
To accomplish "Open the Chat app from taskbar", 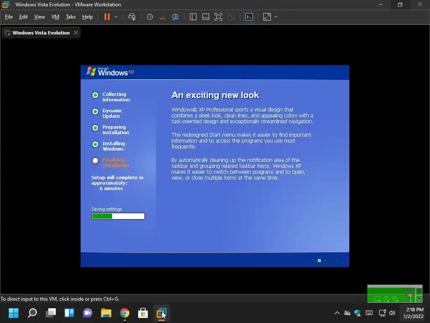I will [87, 313].
